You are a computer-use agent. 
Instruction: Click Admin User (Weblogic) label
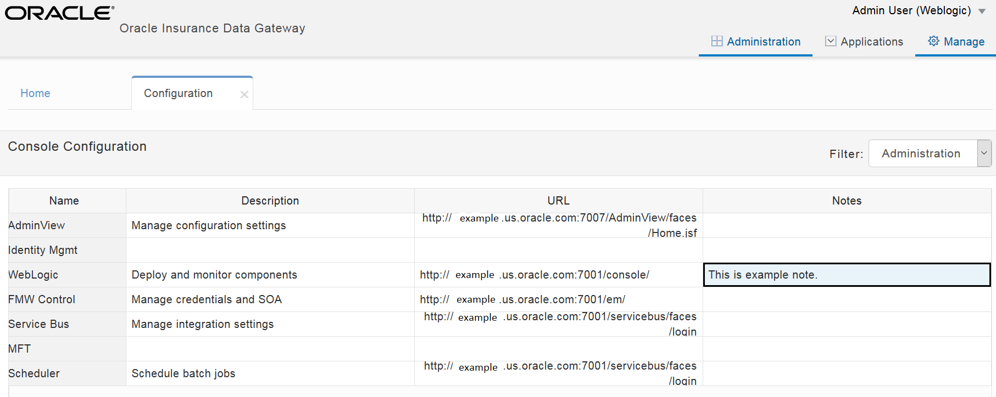coord(911,10)
